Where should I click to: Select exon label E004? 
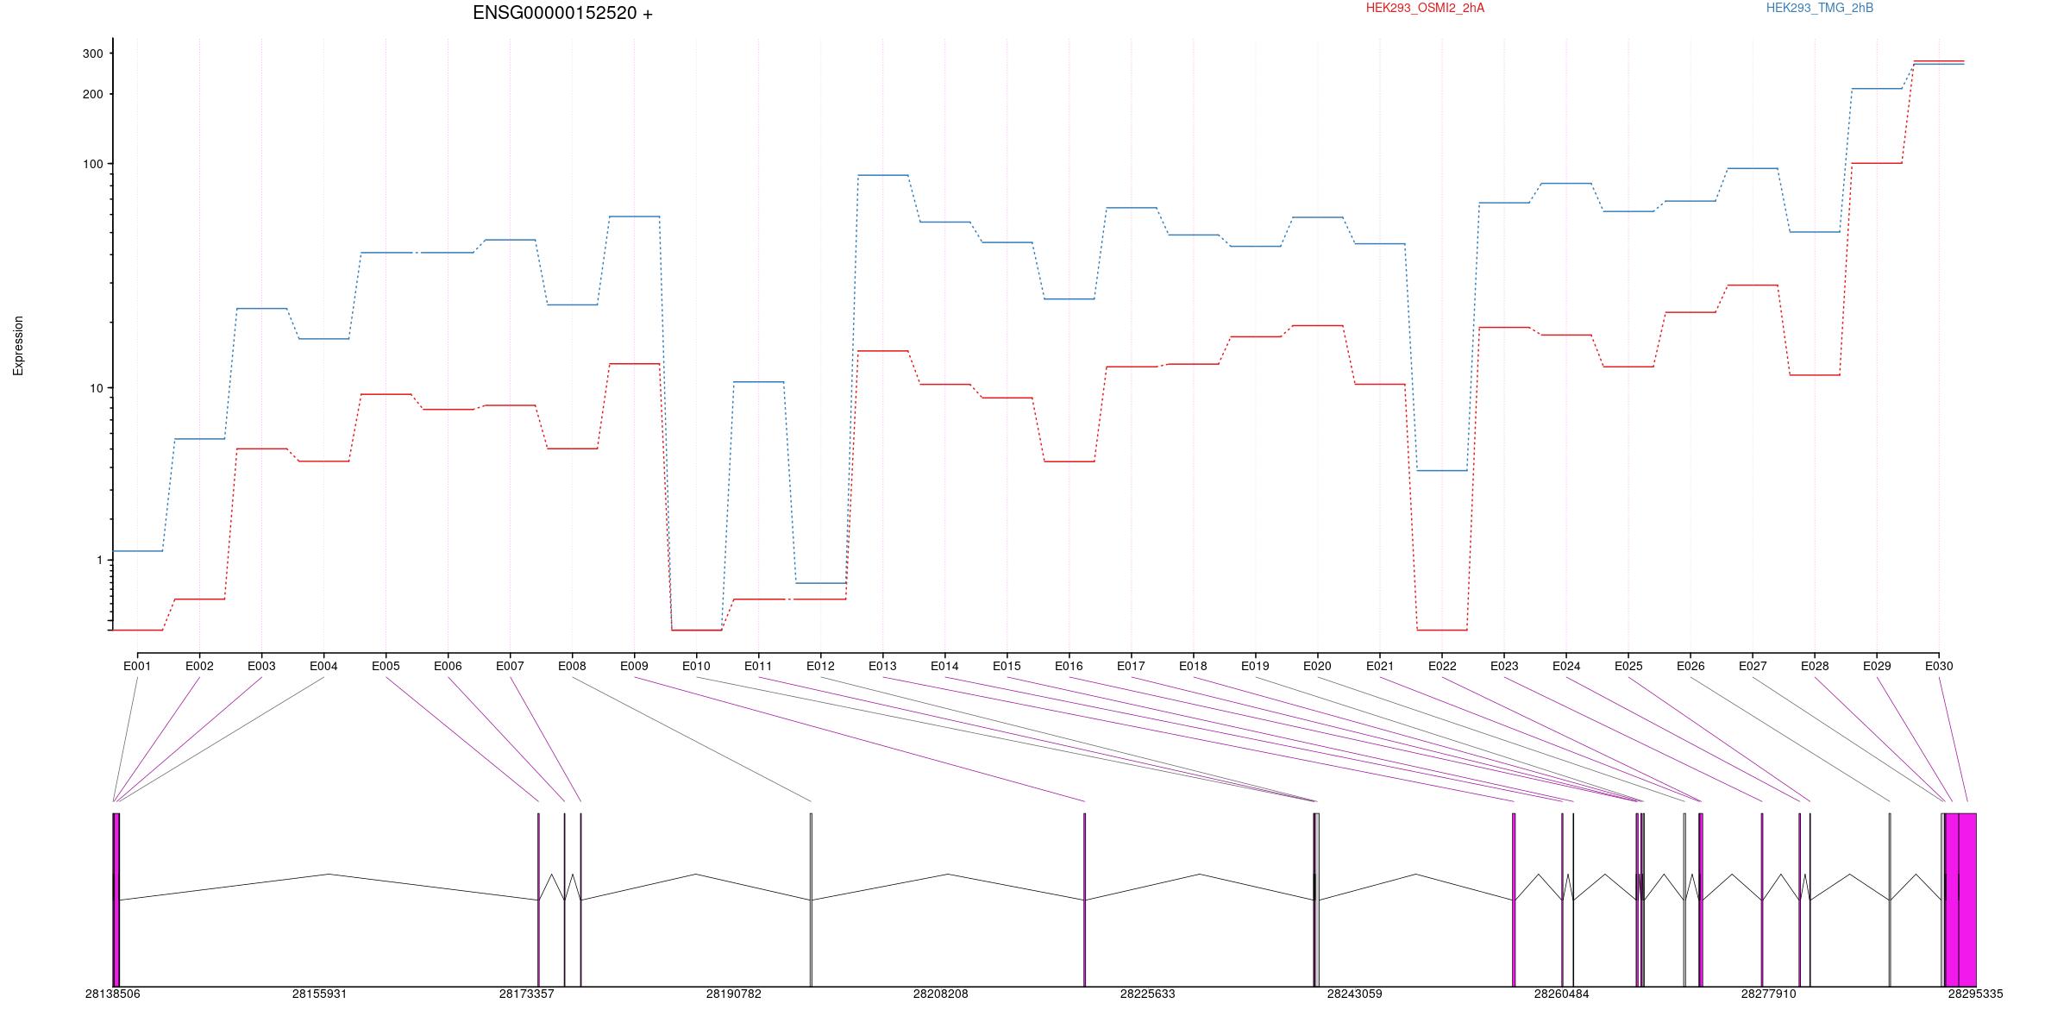click(323, 666)
